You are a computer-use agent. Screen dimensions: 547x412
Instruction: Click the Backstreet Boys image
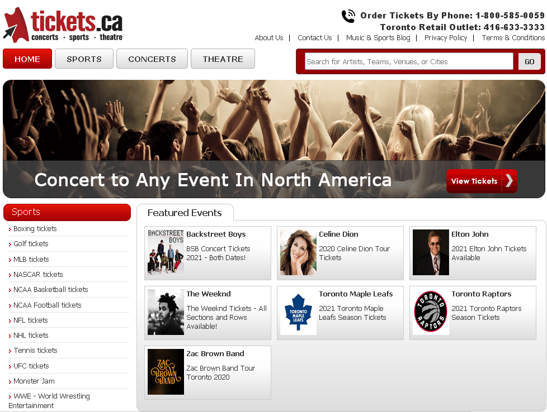click(166, 252)
